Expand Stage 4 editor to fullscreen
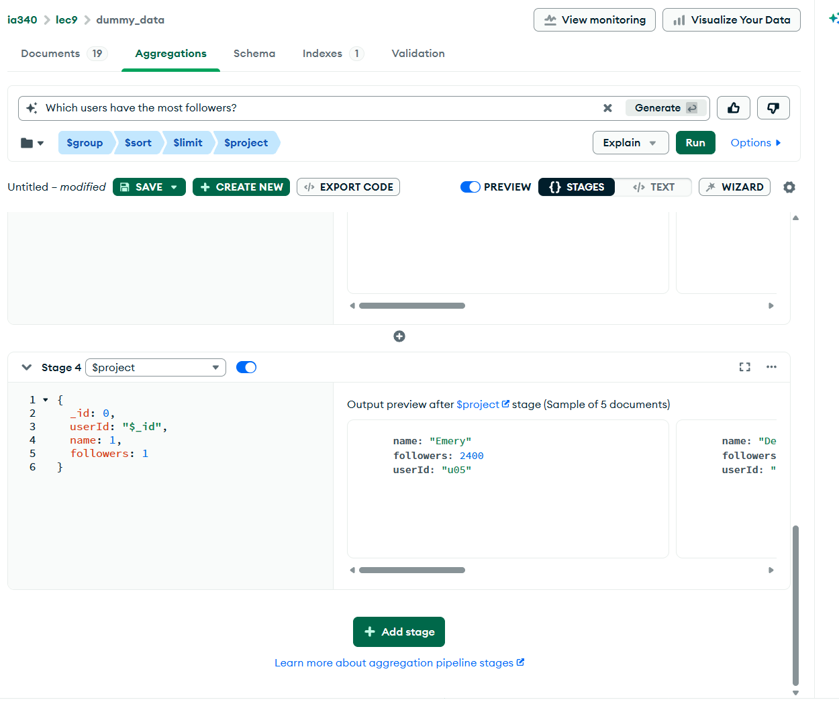Screen dimensions: 839x702 744,367
